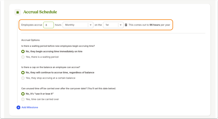Screen dimensions: 218x119
Task: Click the 'on the' label
Action: click(98, 25)
